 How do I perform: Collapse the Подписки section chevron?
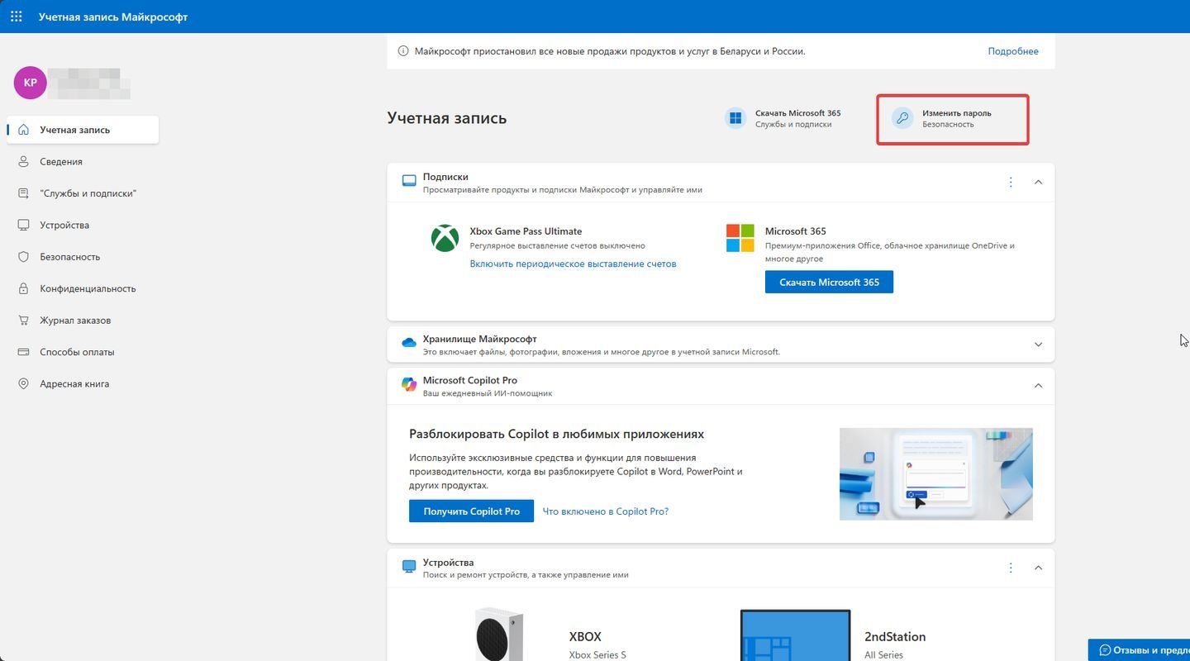[1039, 182]
